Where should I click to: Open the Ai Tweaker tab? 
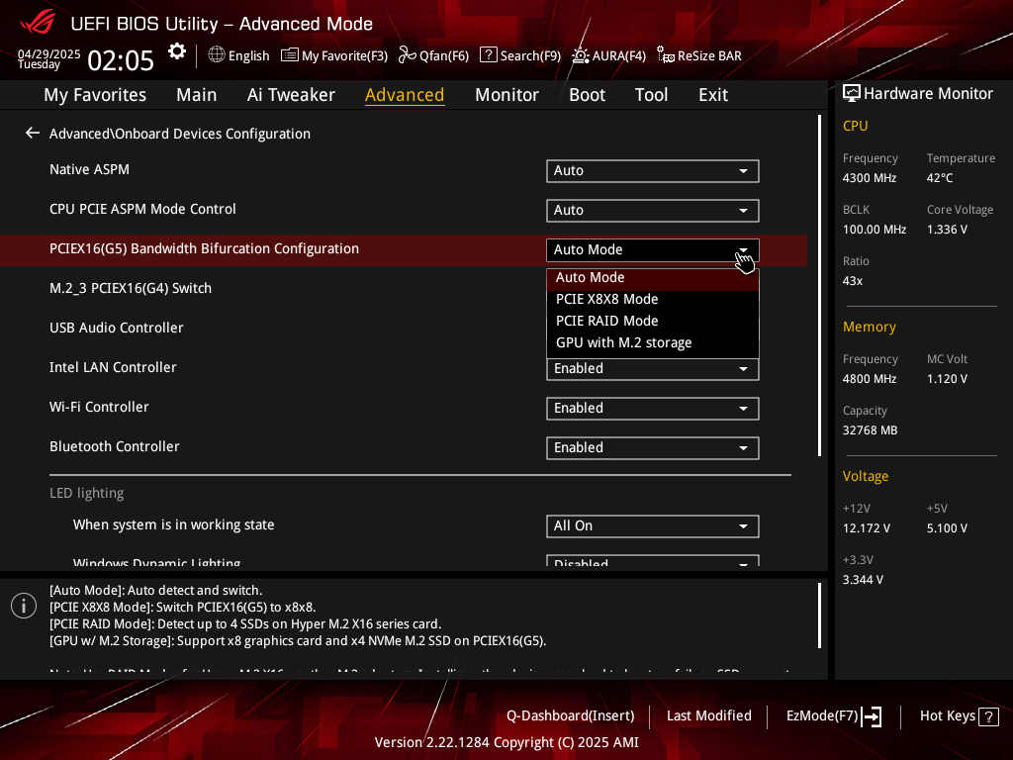click(x=291, y=95)
